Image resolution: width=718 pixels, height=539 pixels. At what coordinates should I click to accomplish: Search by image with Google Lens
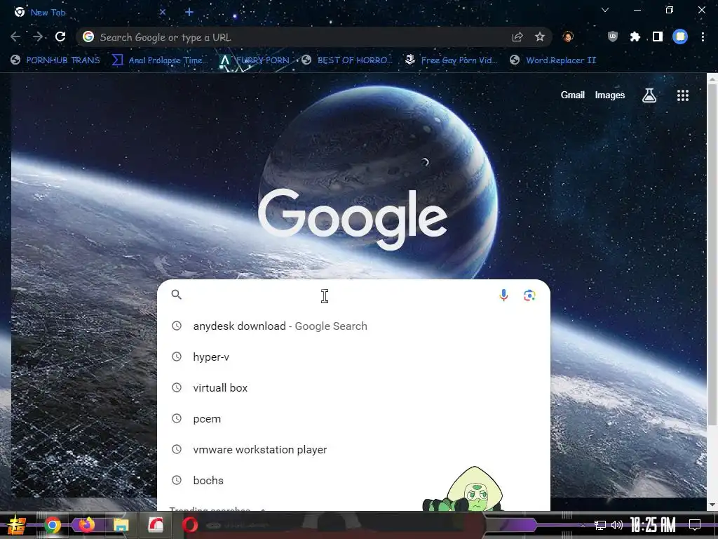pyautogui.click(x=529, y=295)
